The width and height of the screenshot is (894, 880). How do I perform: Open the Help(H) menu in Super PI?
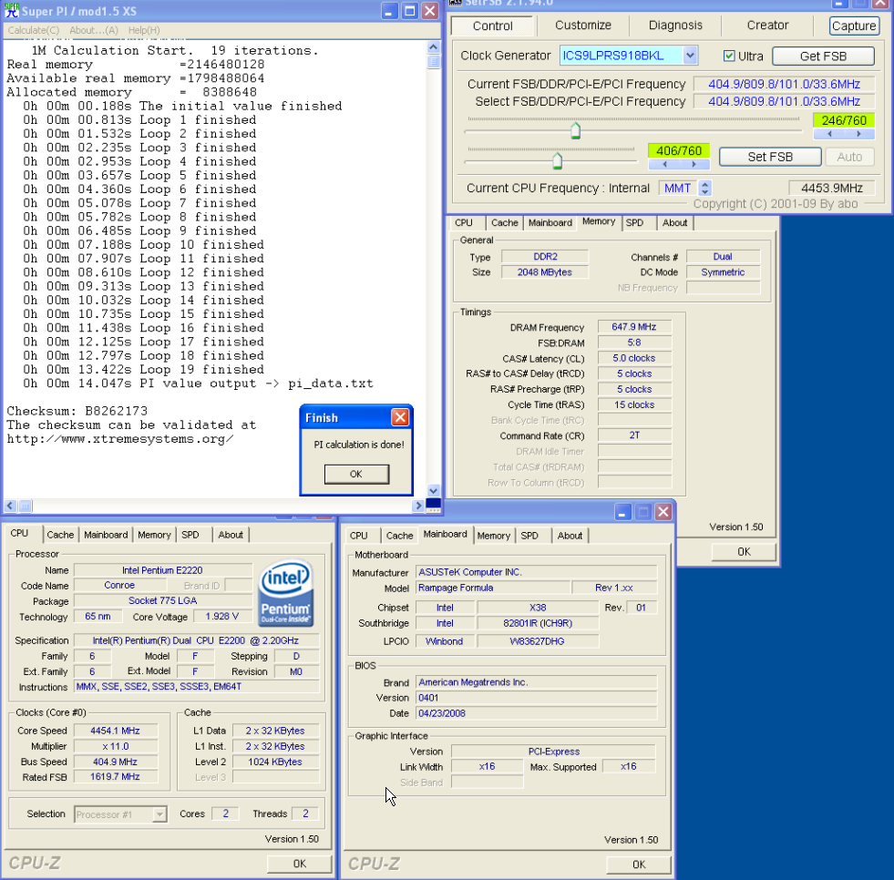click(x=144, y=30)
